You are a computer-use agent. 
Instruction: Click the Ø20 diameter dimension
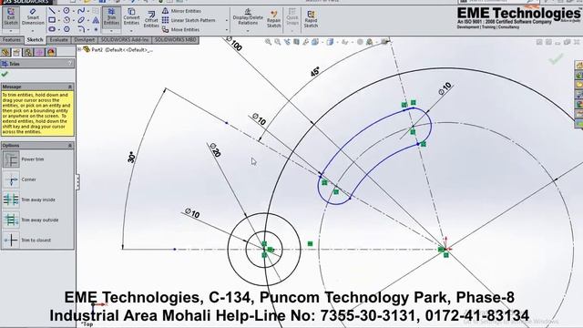click(x=215, y=149)
